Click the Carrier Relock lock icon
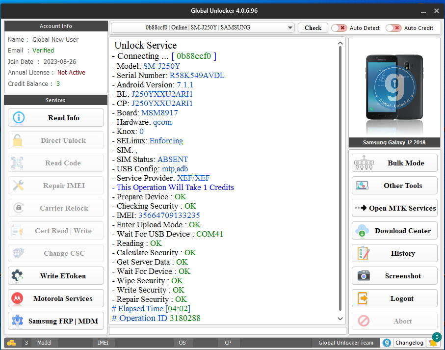This screenshot has width=445, height=350. coord(19,208)
